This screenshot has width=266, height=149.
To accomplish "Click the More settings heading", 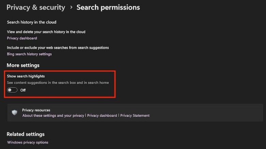I will tap(23, 65).
